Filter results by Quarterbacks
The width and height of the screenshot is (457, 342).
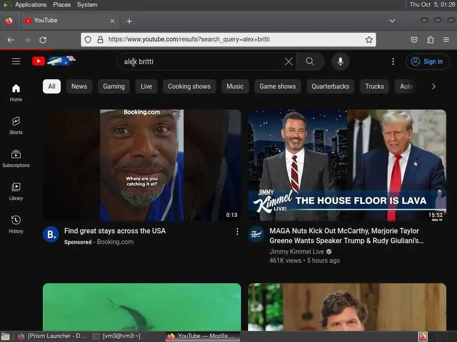click(x=330, y=86)
